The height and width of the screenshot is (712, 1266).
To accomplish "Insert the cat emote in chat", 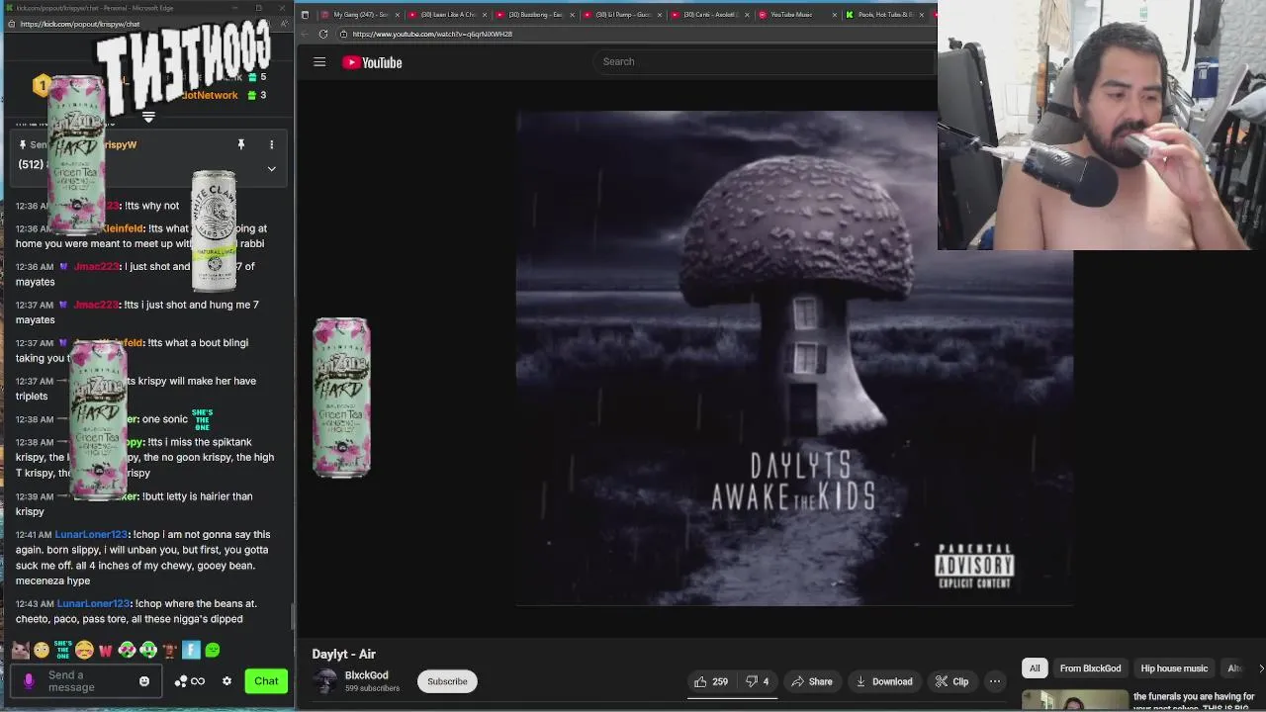I will point(20,650).
